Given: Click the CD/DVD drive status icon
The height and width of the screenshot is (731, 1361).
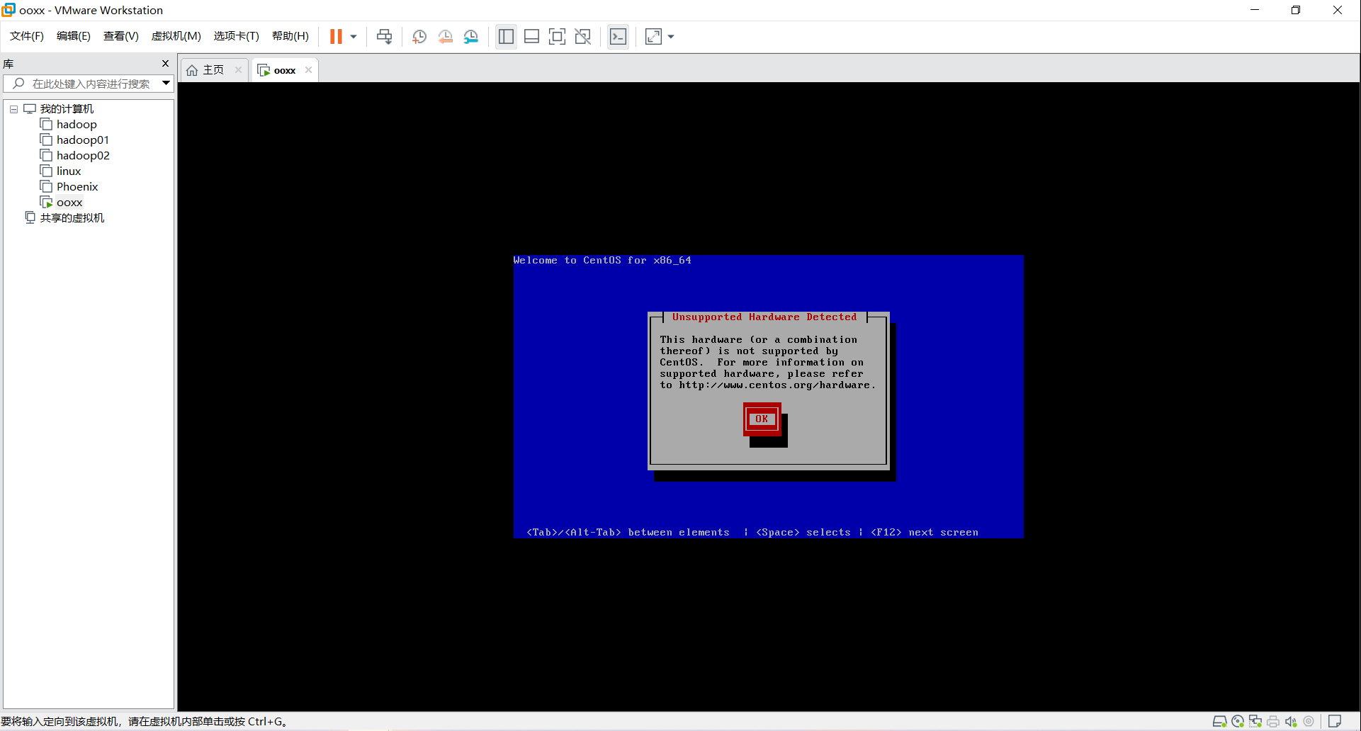Looking at the screenshot, I should [x=1238, y=721].
